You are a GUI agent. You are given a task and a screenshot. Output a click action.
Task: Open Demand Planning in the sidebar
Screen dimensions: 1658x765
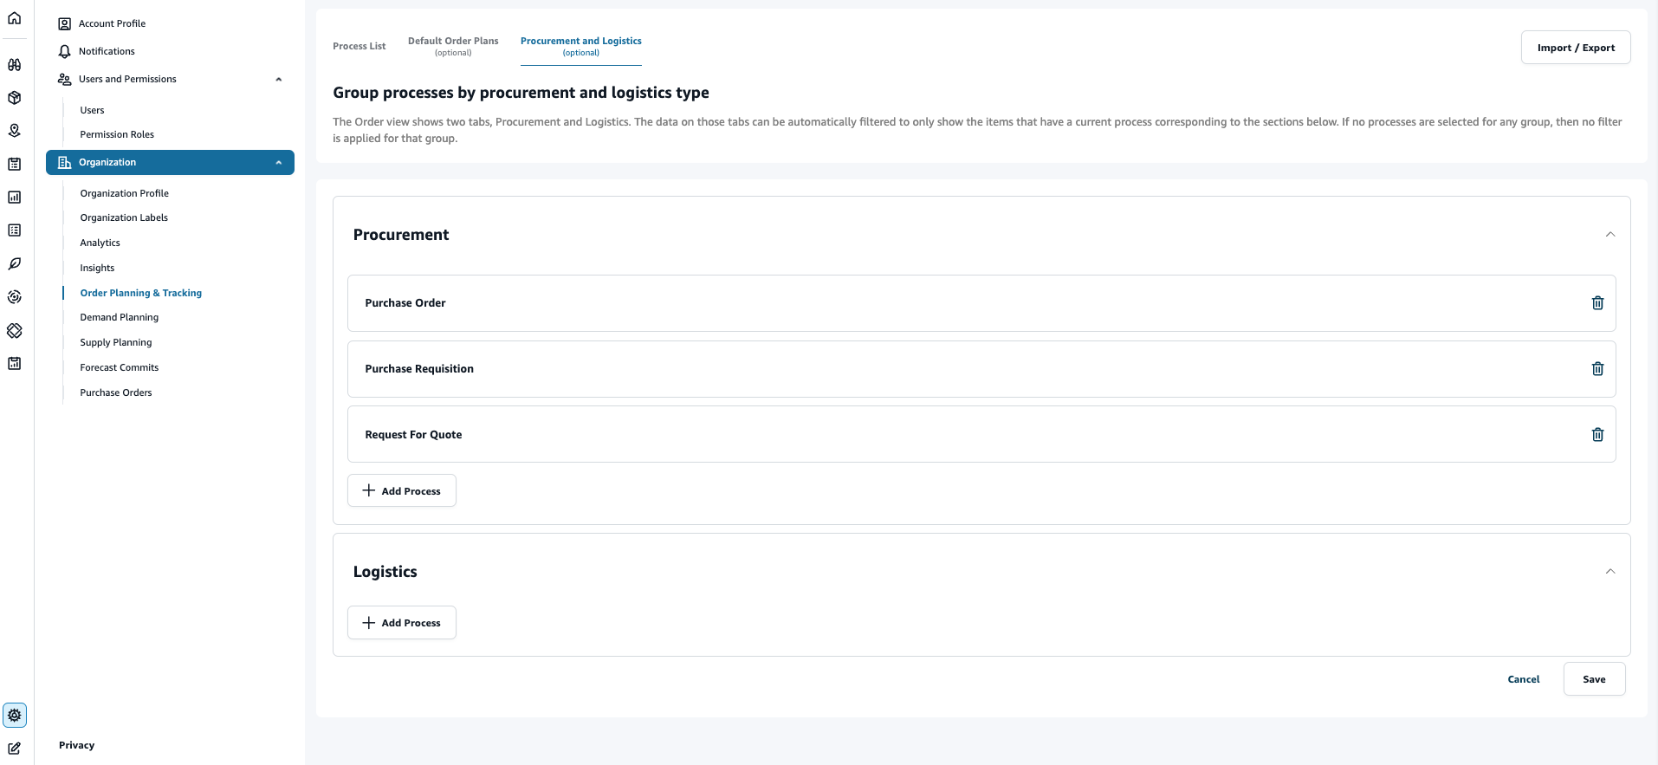[120, 318]
